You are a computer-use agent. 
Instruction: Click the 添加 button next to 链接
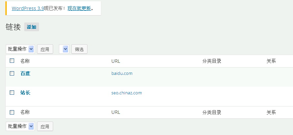(32, 27)
